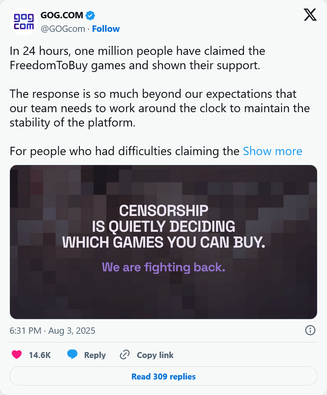Viewport: 327px width, 395px height.
Task: Follow the GOGcom account
Action: click(106, 29)
